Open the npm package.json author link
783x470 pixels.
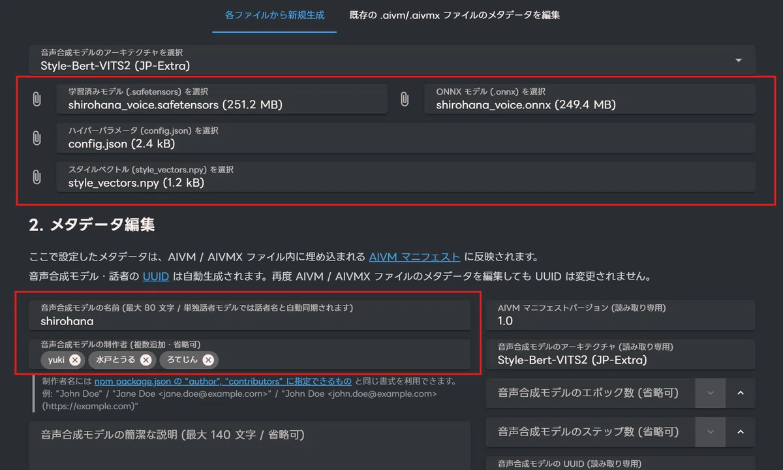223,381
